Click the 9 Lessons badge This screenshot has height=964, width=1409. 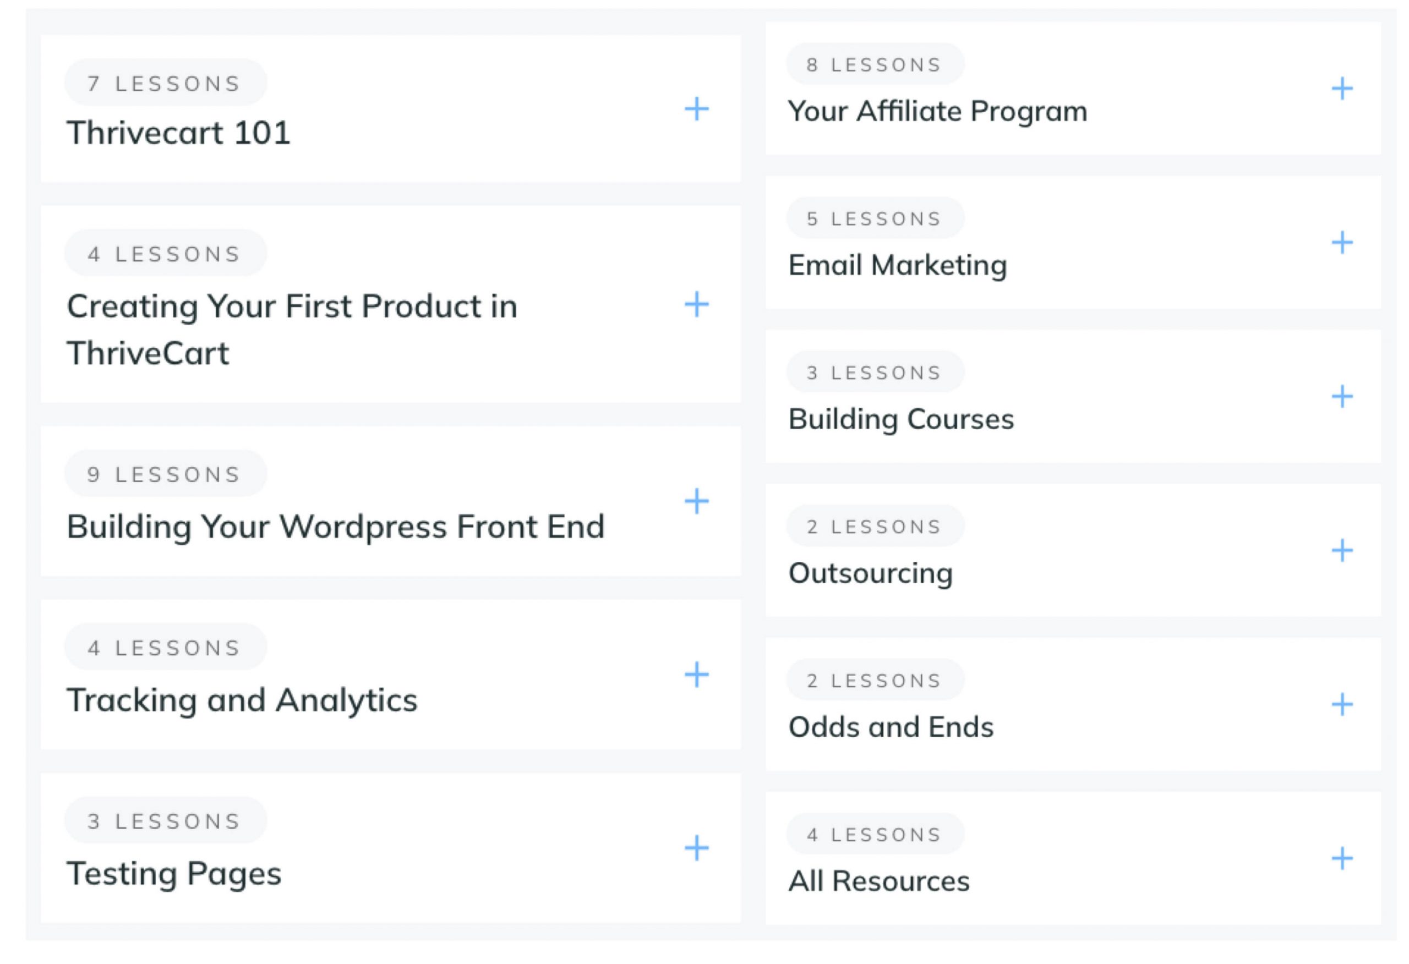point(165,474)
